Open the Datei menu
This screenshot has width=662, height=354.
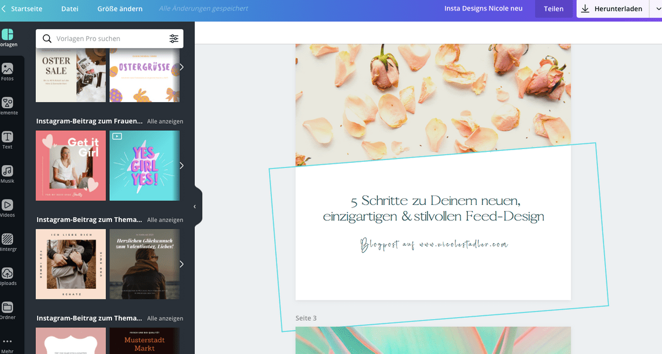pyautogui.click(x=70, y=9)
